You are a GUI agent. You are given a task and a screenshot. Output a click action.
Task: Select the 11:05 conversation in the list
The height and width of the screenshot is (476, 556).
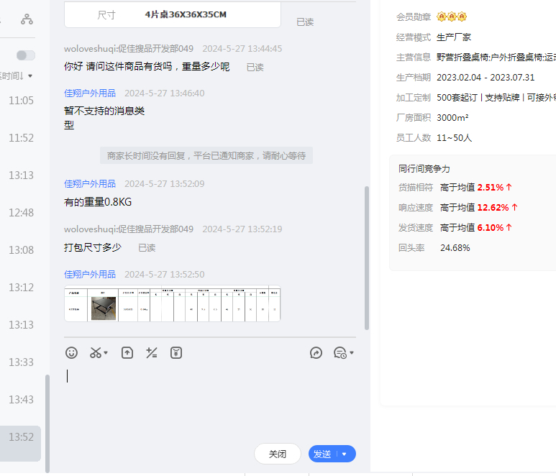pos(21,101)
